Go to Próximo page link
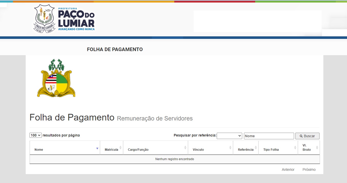347x183 pixels. point(309,170)
